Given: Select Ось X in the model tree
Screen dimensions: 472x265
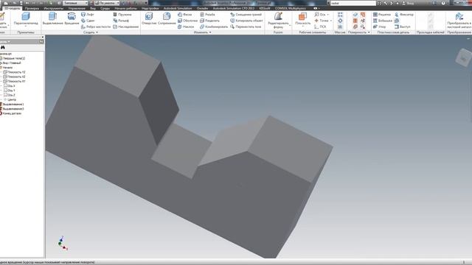Looking at the screenshot, I should (x=10, y=86).
